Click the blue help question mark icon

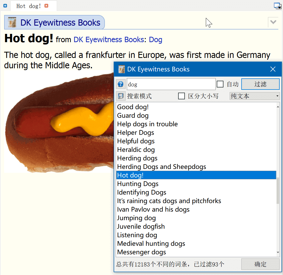tap(121, 84)
